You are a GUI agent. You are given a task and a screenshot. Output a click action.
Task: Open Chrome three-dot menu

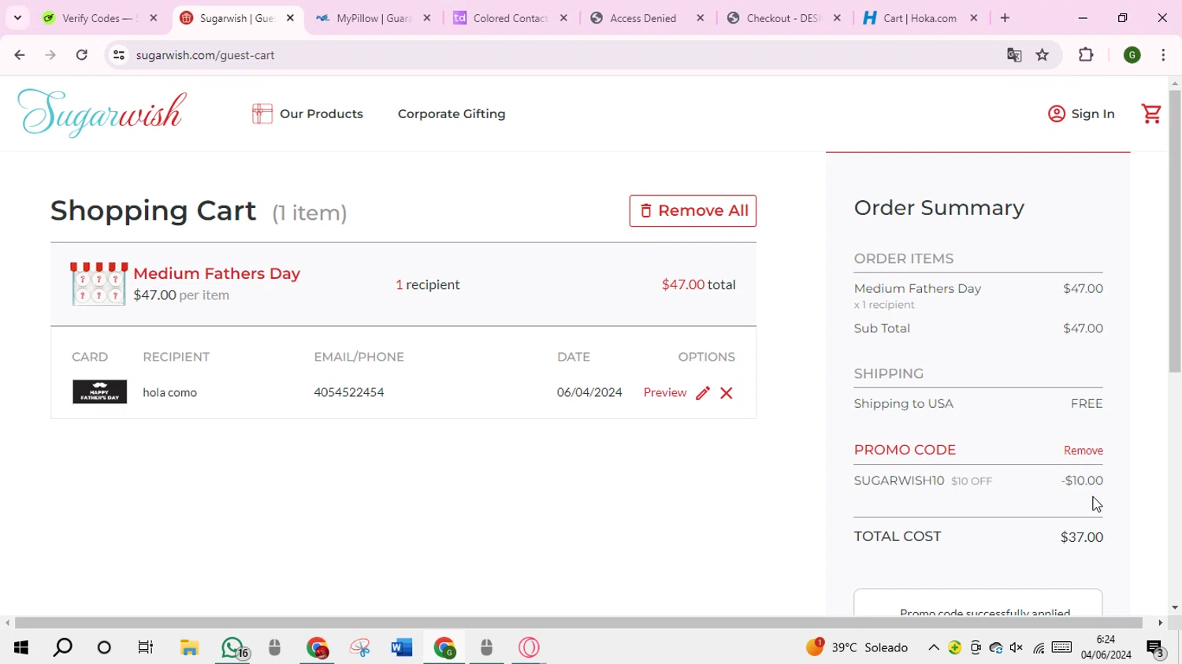click(x=1163, y=54)
